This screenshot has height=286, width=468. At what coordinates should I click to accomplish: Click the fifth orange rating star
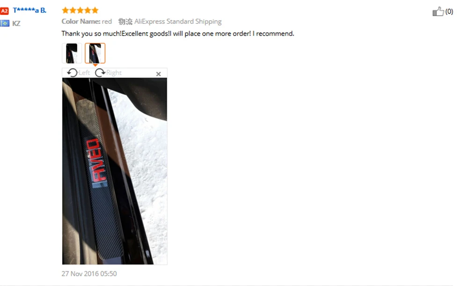click(x=95, y=10)
